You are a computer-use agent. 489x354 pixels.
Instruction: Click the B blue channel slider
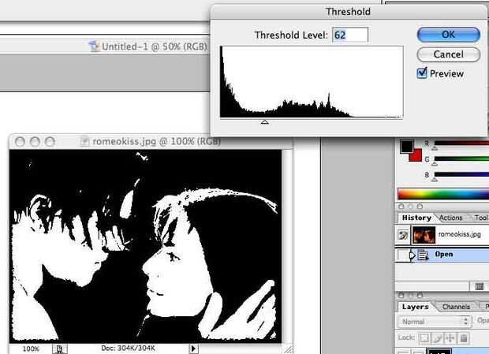[461, 174]
